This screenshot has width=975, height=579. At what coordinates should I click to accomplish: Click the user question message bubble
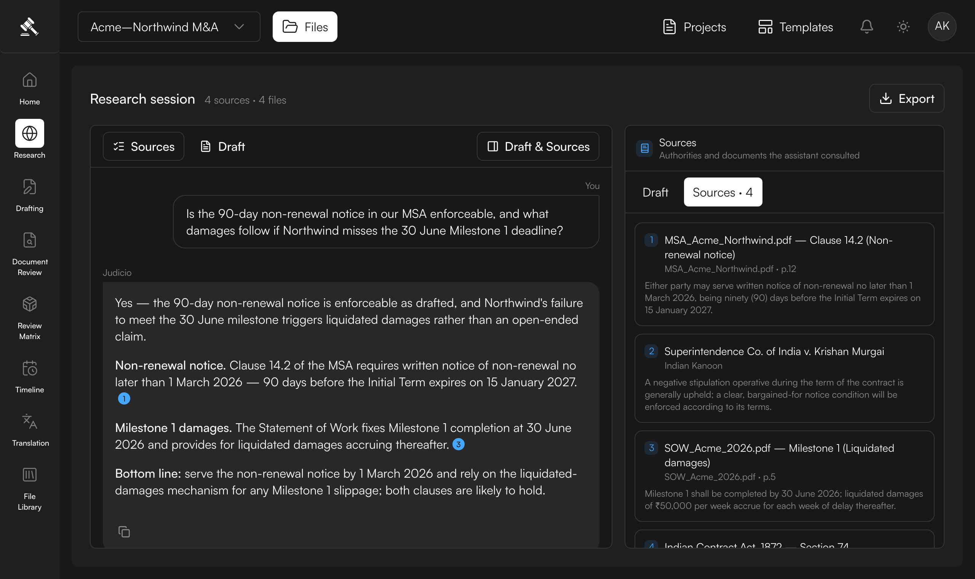tap(386, 222)
